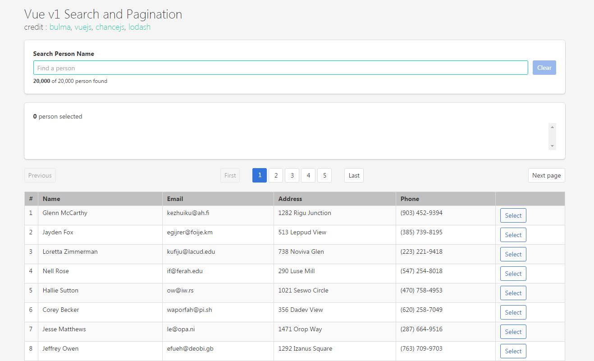Image resolution: width=594 pixels, height=361 pixels.
Task: Go to the Previous page
Action: point(40,175)
